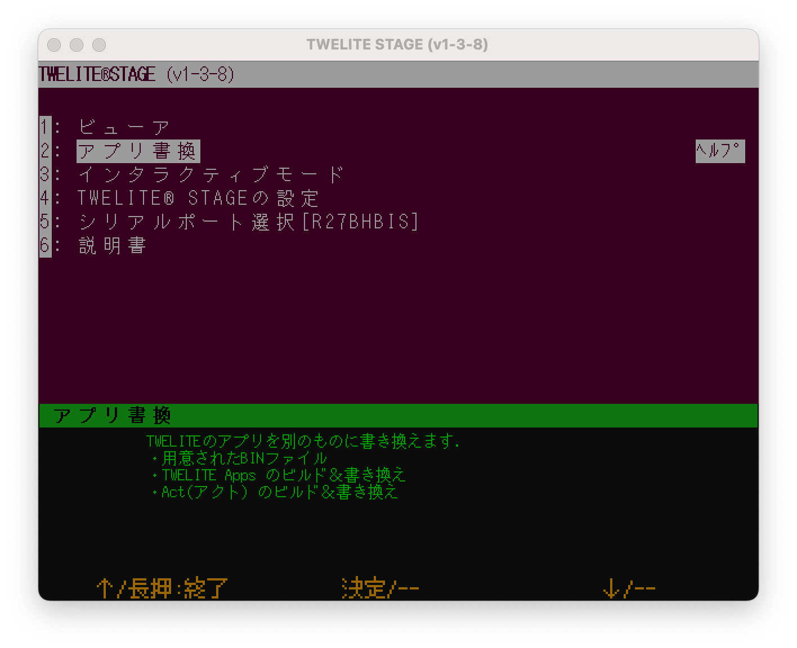Click ↑/長押:終了 to move up
Image resolution: width=797 pixels, height=648 pixels.
coord(161,587)
